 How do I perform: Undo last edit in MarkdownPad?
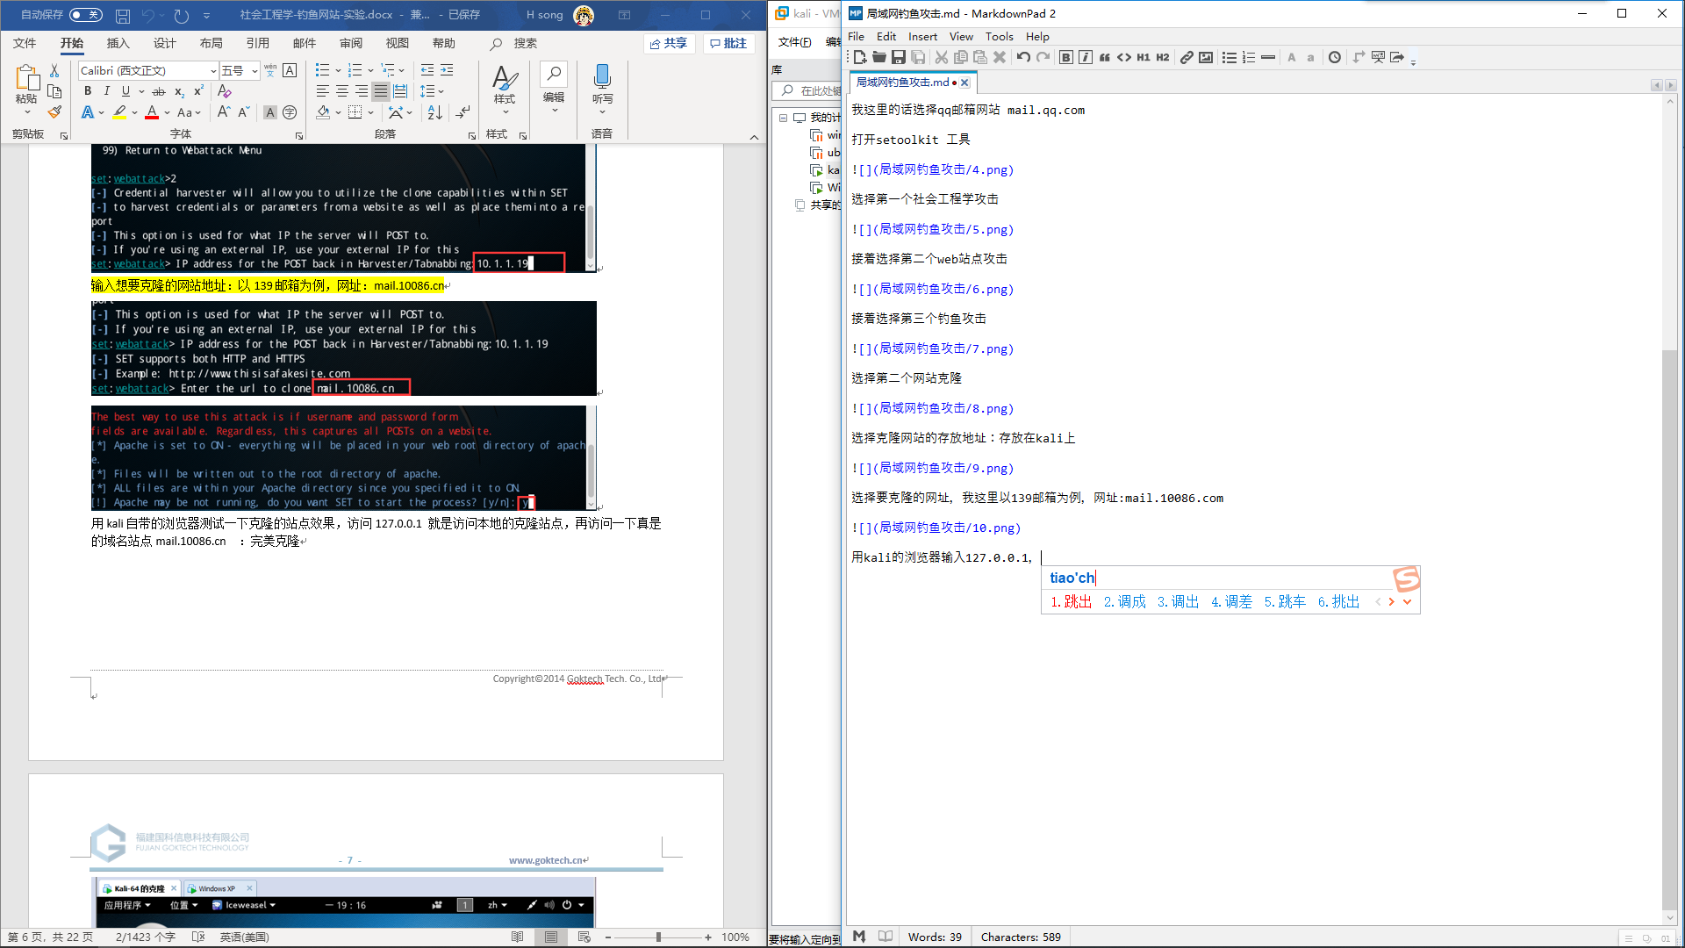[1023, 57]
